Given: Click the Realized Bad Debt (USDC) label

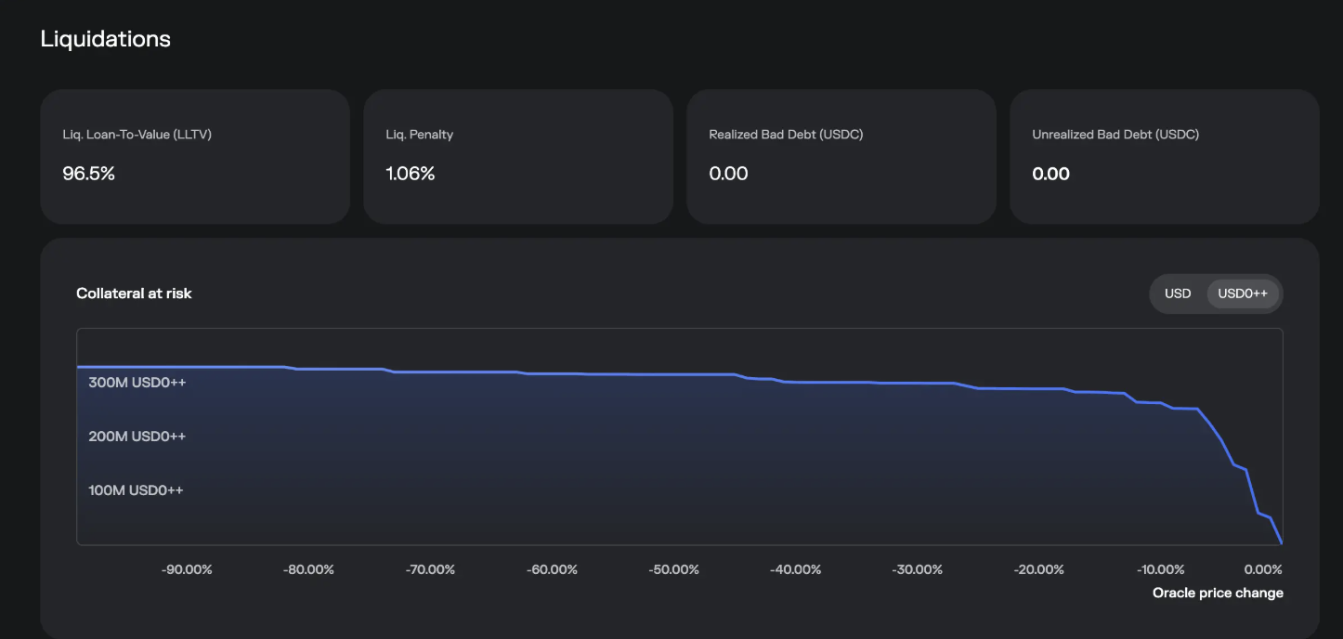Looking at the screenshot, I should 786,135.
